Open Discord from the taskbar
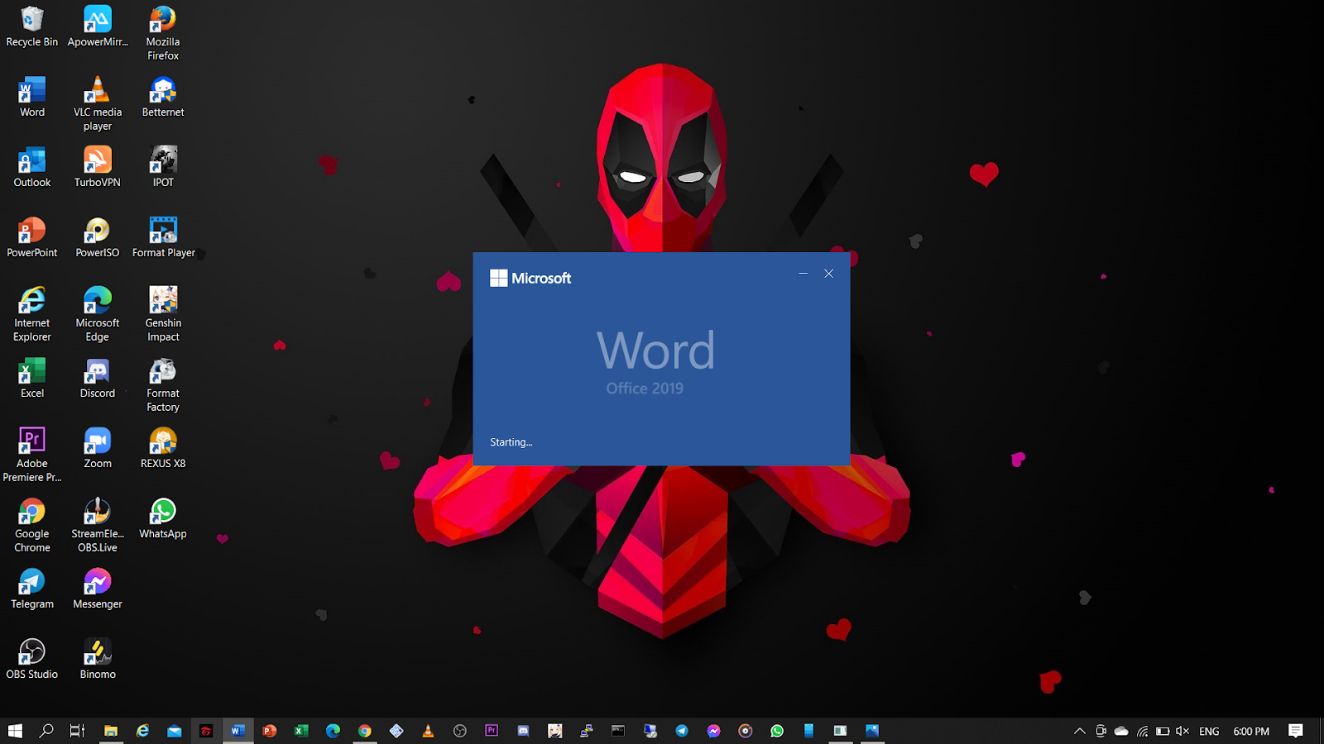 tap(523, 731)
